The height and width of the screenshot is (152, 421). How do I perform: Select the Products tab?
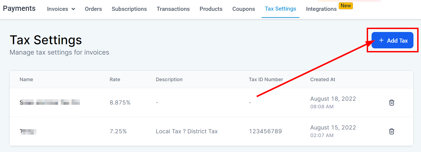tap(211, 9)
